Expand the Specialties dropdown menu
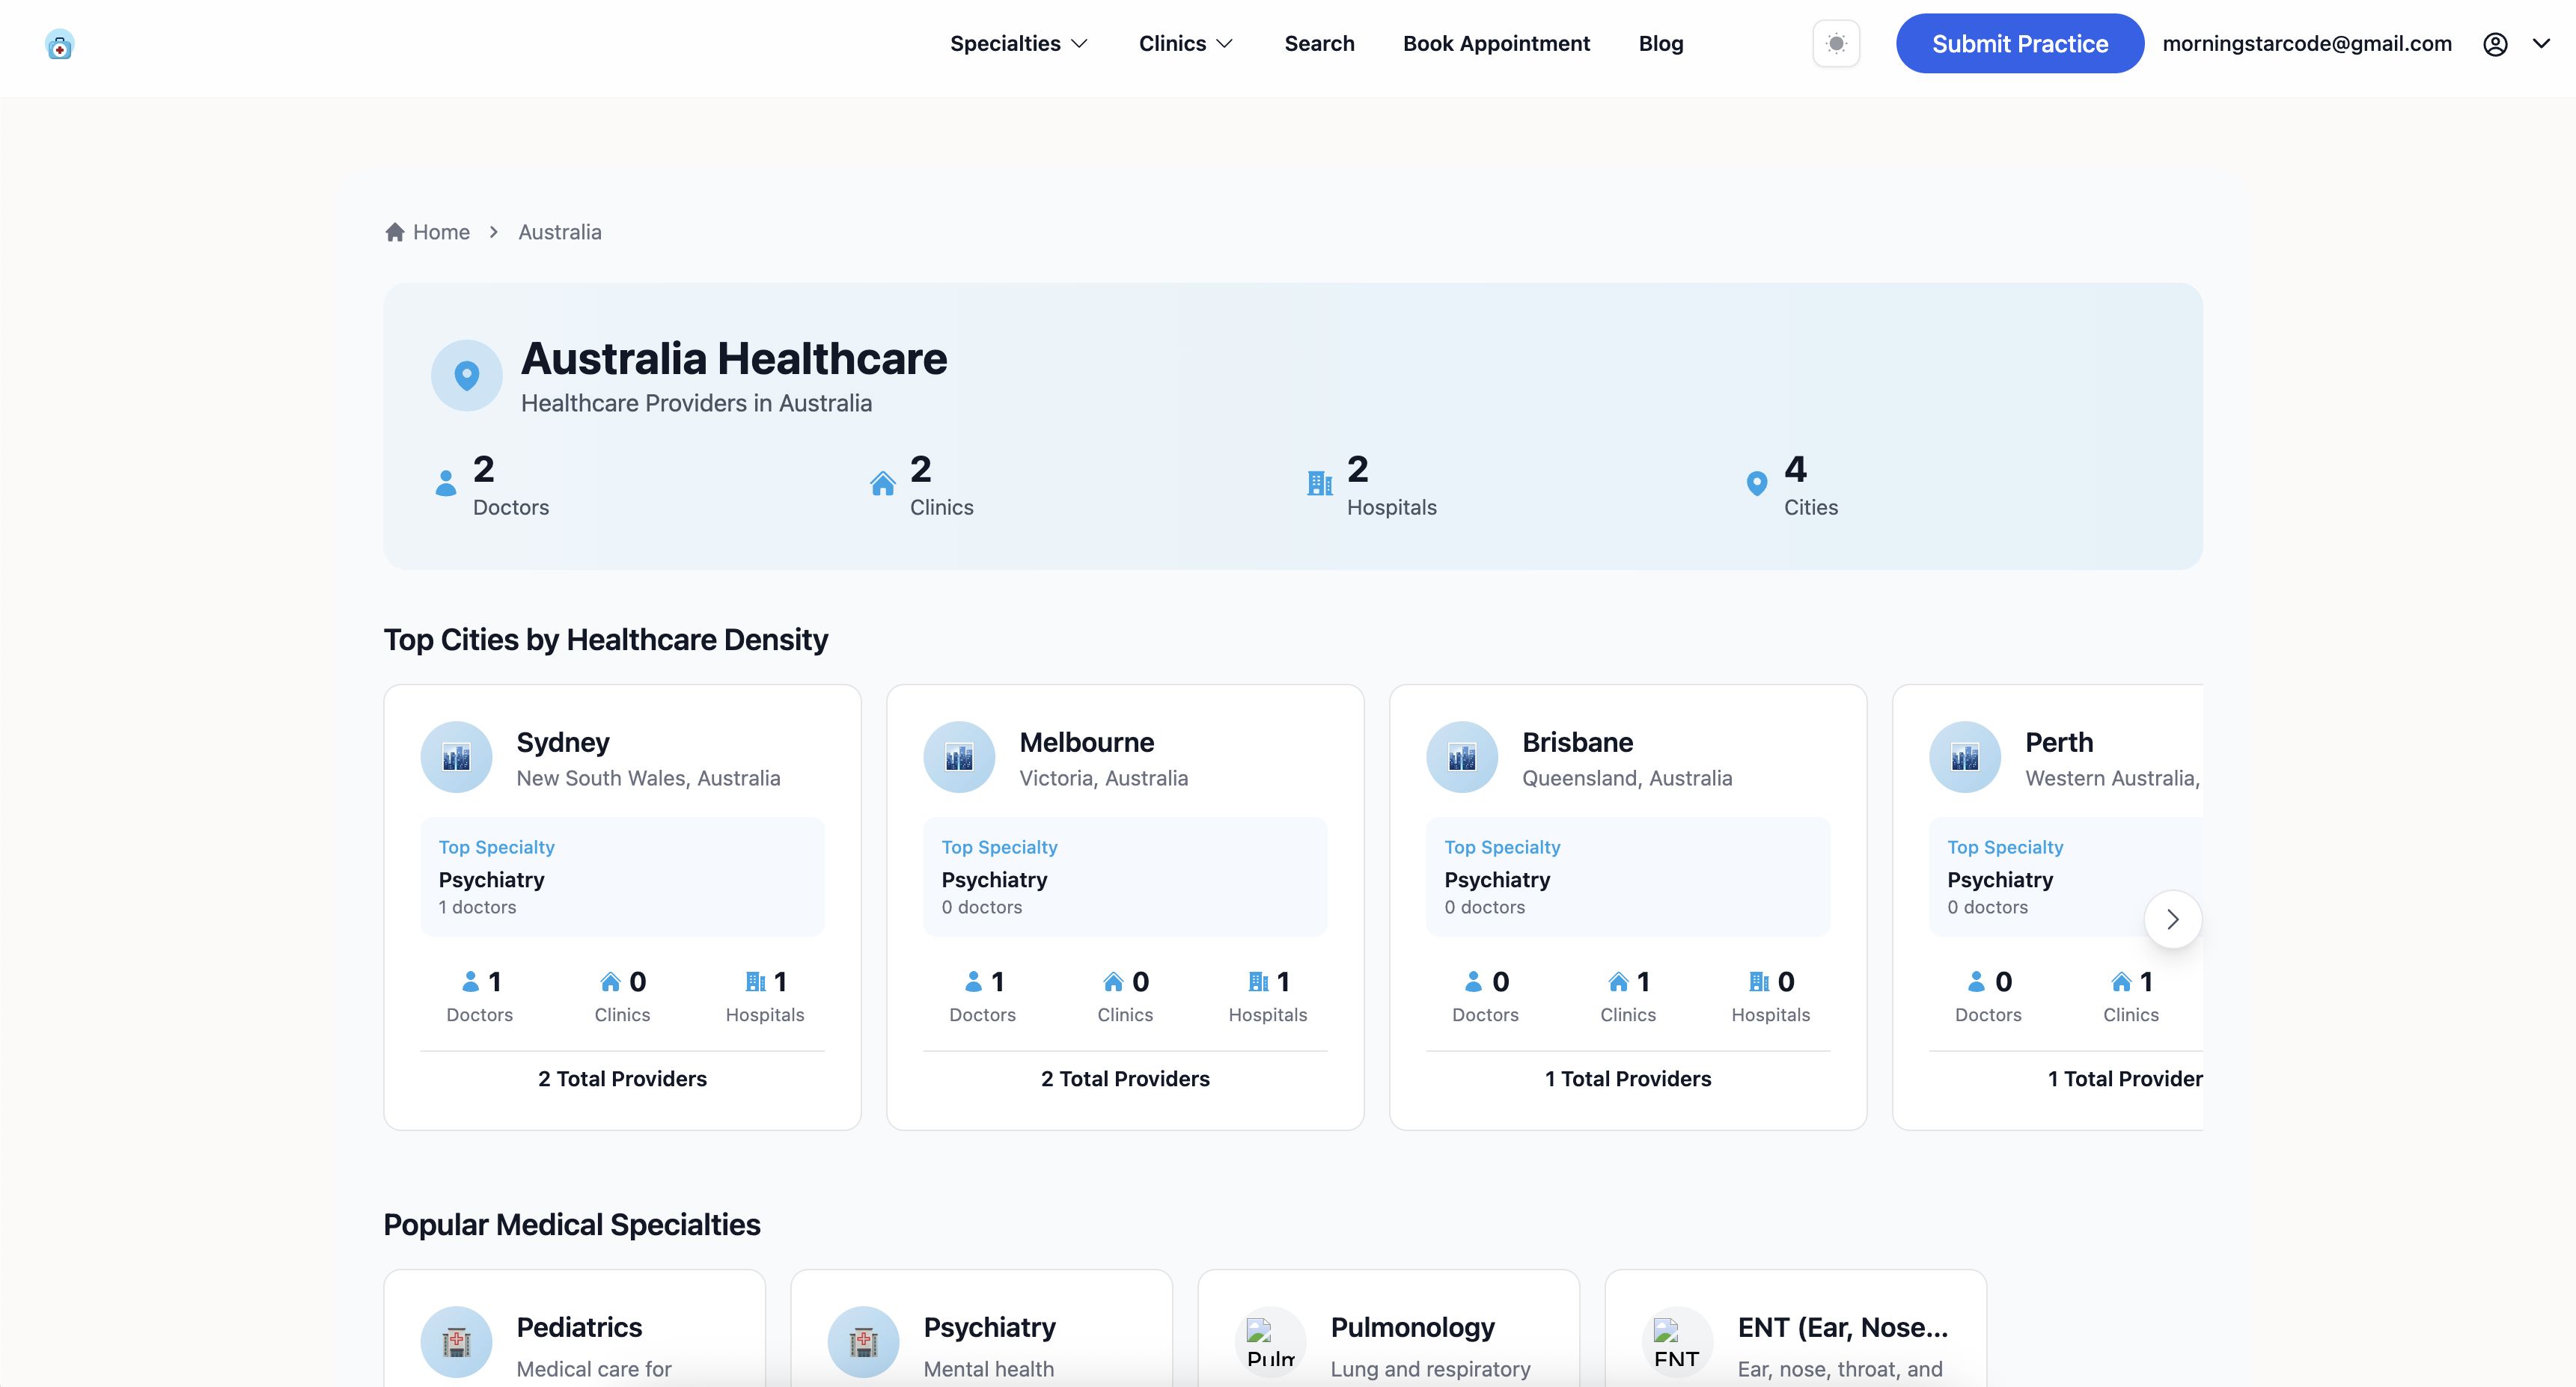The height and width of the screenshot is (1387, 2576). coord(1018,44)
